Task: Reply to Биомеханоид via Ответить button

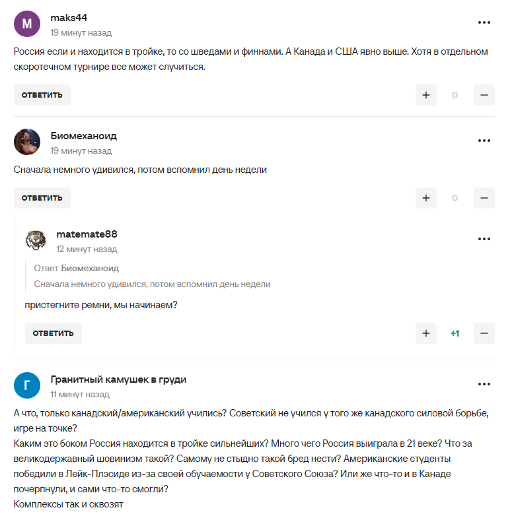Action: [x=42, y=198]
